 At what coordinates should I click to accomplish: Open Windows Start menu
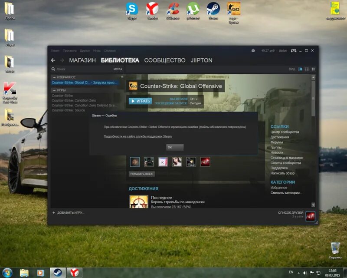(x=7, y=273)
